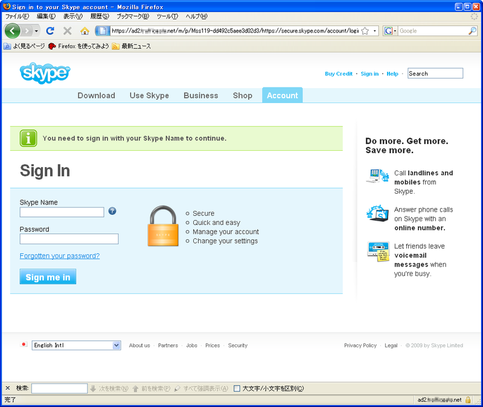Open the ブックマーク(B) menu

(x=133, y=16)
